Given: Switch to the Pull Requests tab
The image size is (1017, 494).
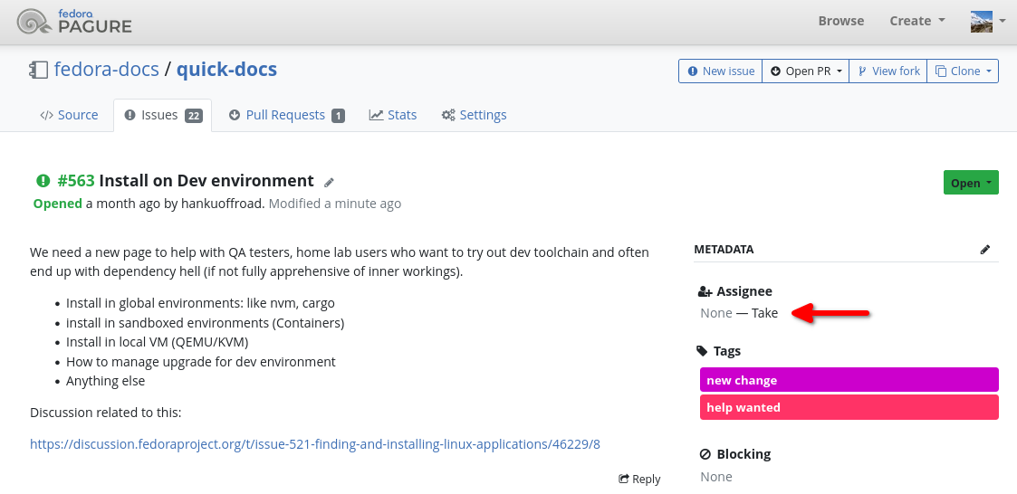Looking at the screenshot, I should pos(286,115).
